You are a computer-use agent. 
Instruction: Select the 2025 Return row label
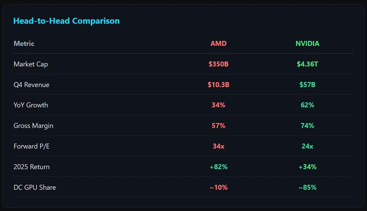tap(31, 167)
